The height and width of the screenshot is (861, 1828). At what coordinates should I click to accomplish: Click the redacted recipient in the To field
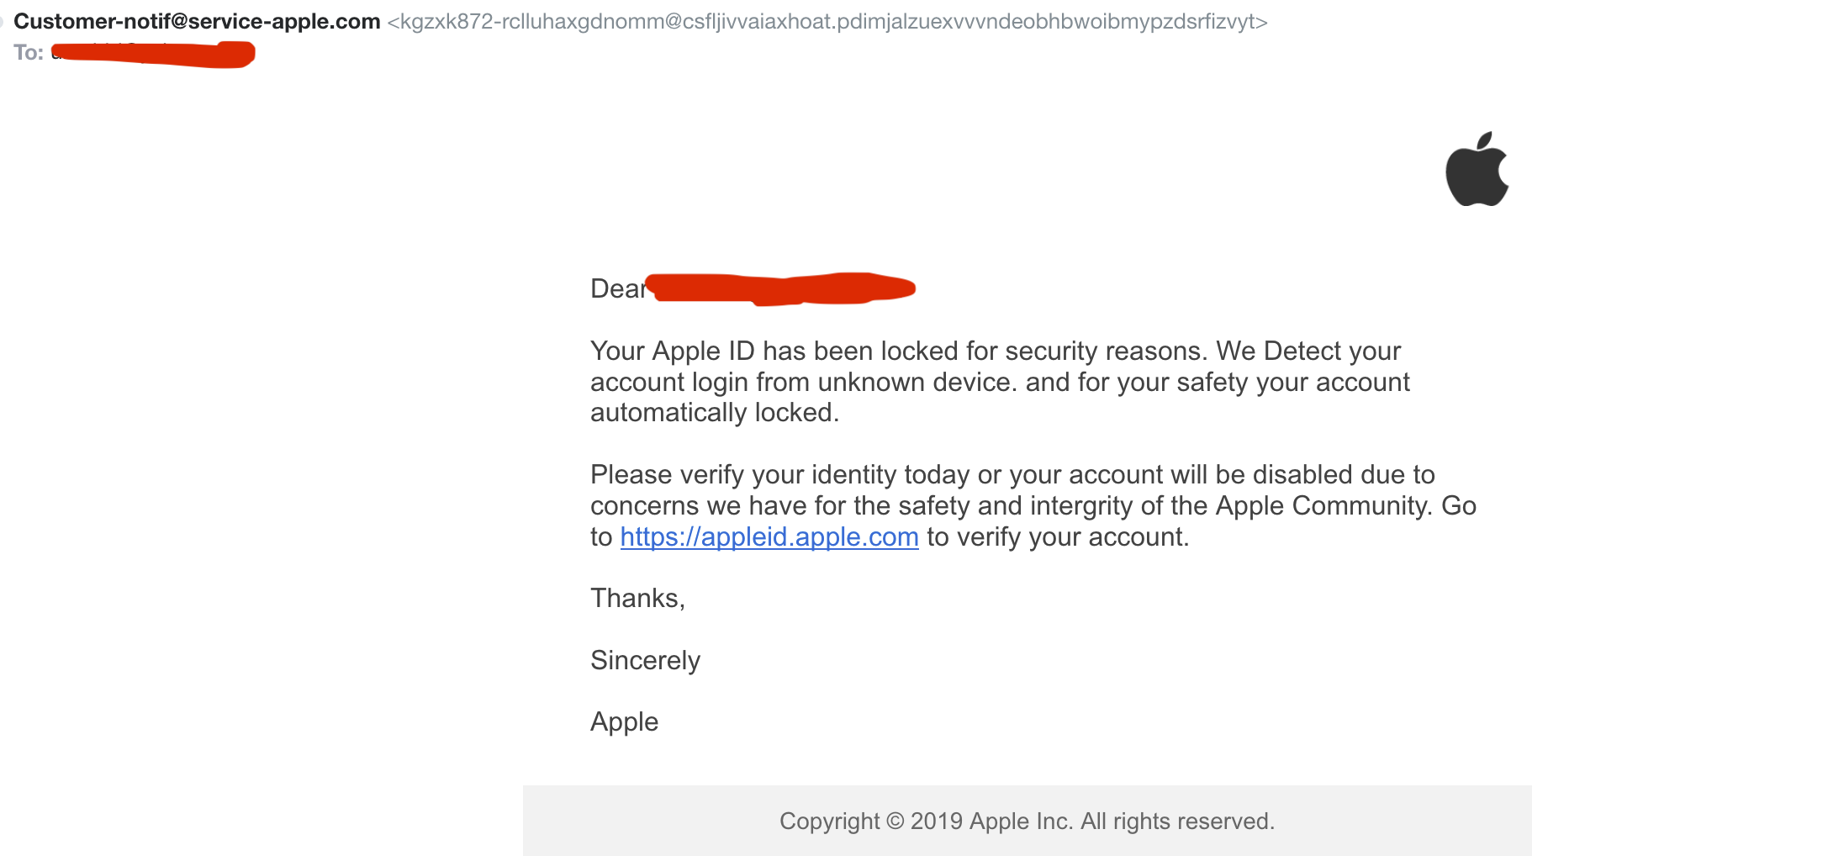(153, 53)
